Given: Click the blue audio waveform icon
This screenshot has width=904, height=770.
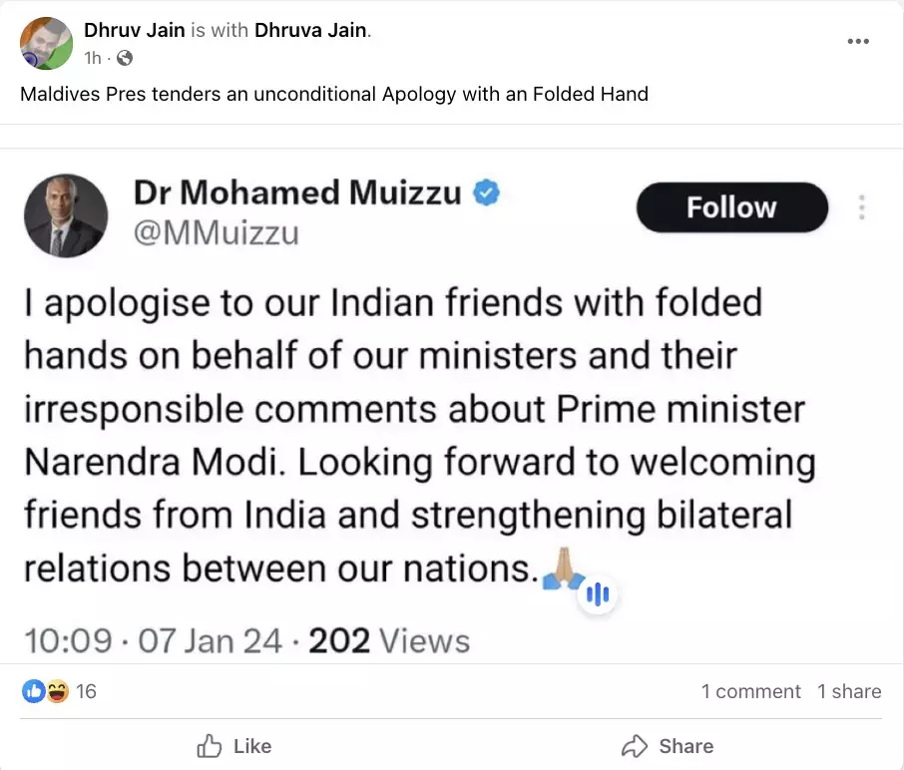Looking at the screenshot, I should coord(598,593).
